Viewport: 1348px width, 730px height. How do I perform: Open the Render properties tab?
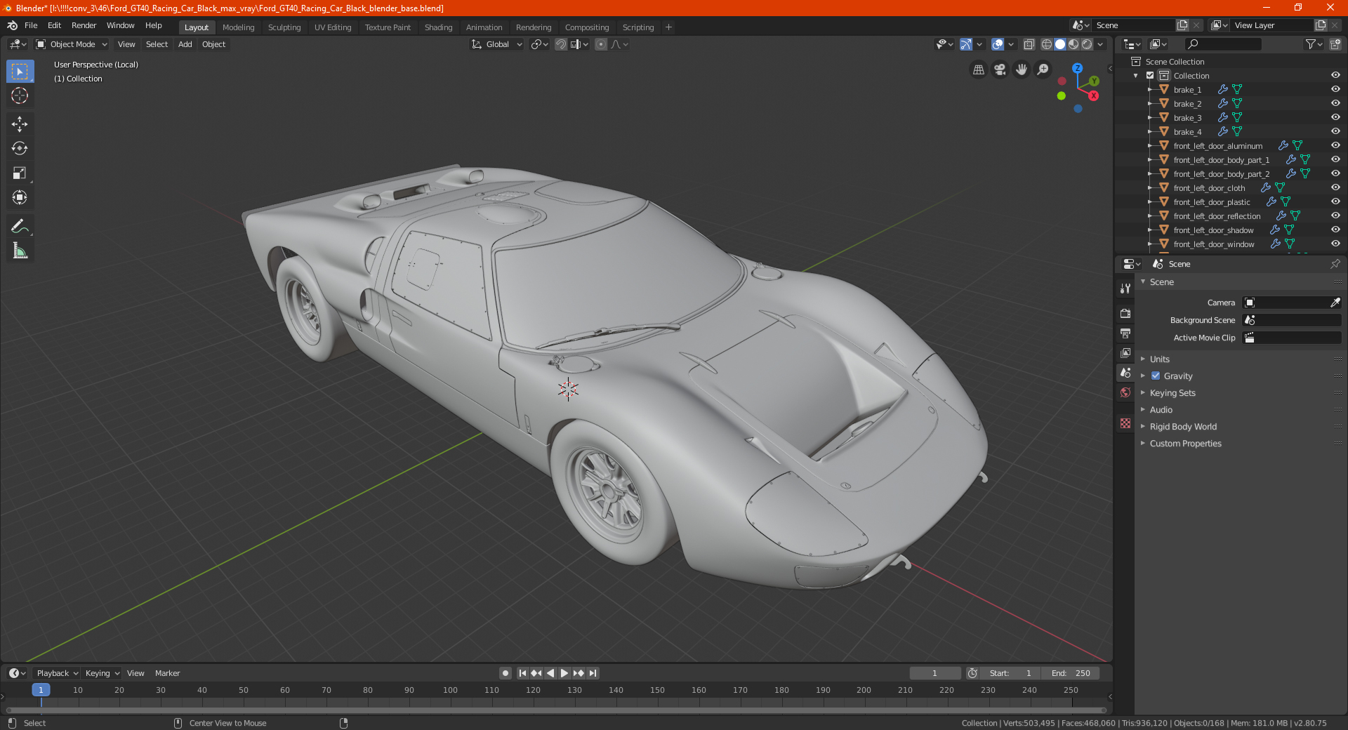click(1125, 313)
